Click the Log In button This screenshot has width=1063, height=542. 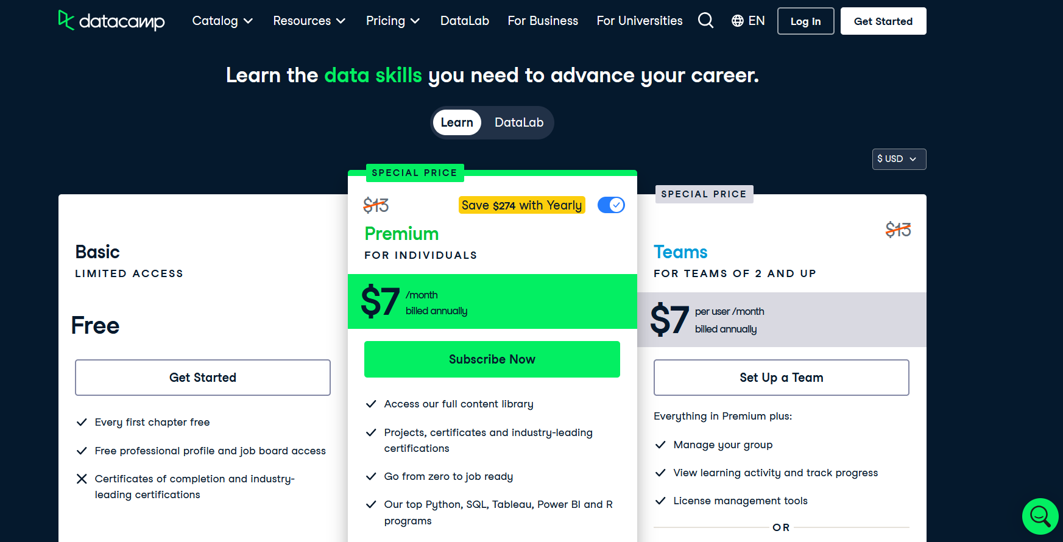point(805,21)
